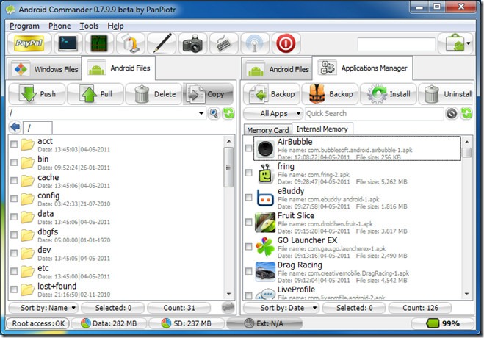Viewport: 484px width, 338px height.
Task: Open the pencil edit tool
Action: (162, 43)
